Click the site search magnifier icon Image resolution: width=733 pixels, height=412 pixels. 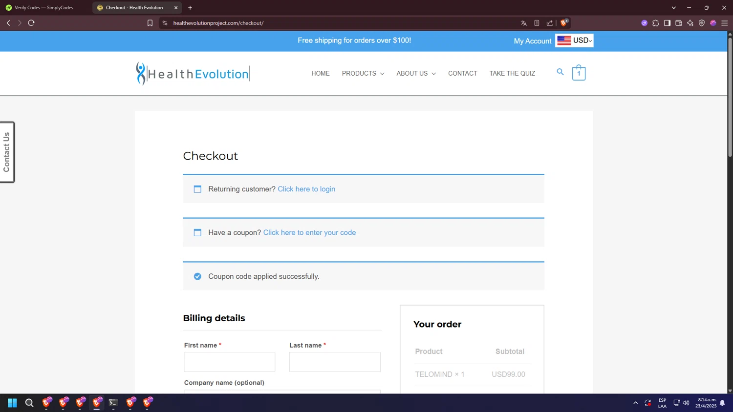point(561,72)
